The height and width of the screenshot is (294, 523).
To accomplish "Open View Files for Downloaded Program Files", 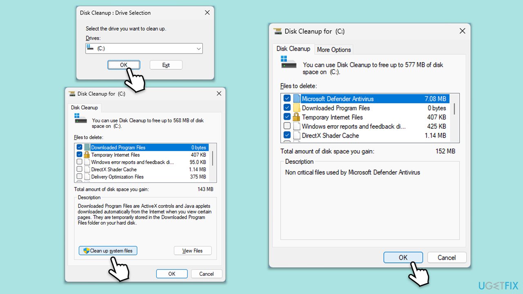I will [192, 250].
